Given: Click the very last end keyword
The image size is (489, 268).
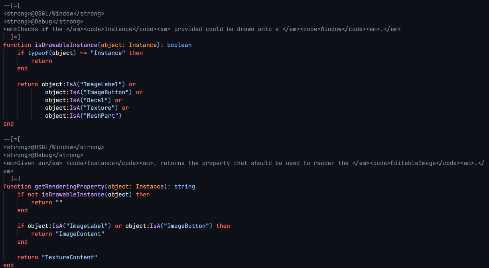Looking at the screenshot, I should (8, 265).
